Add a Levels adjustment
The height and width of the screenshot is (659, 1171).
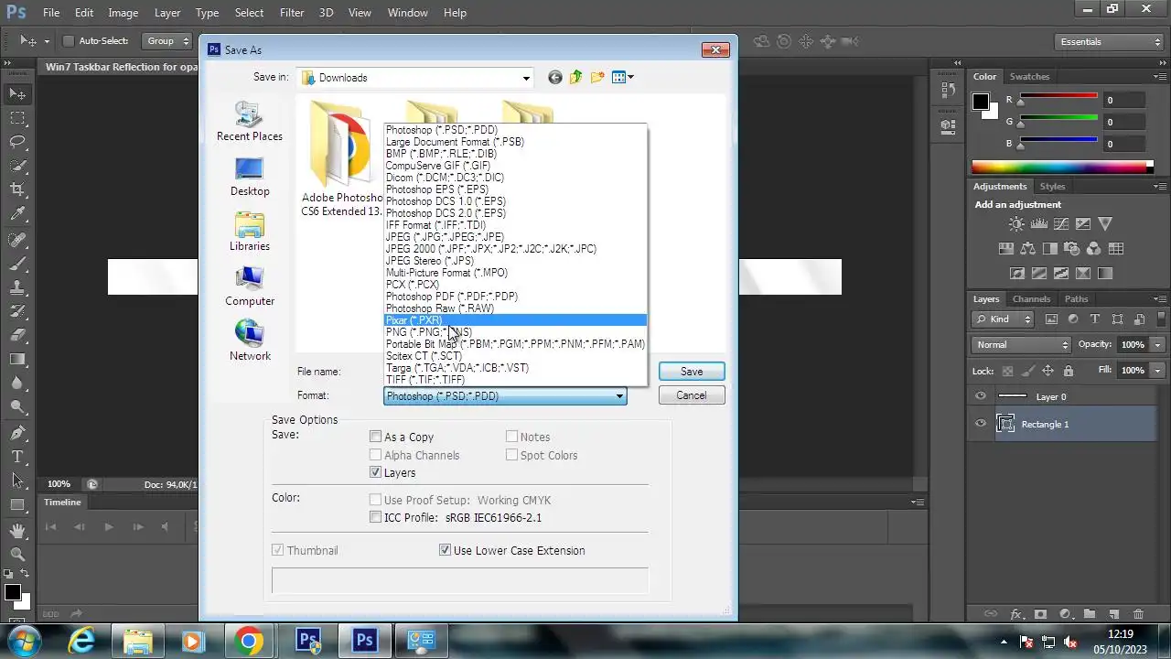[x=1038, y=224]
